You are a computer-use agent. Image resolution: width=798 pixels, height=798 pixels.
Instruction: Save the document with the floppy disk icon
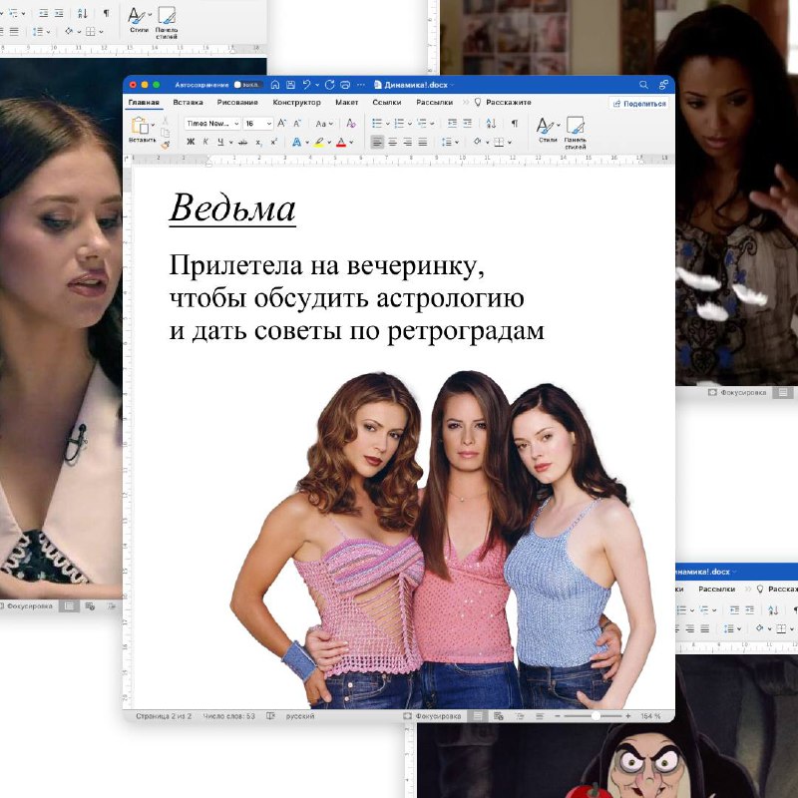(290, 85)
